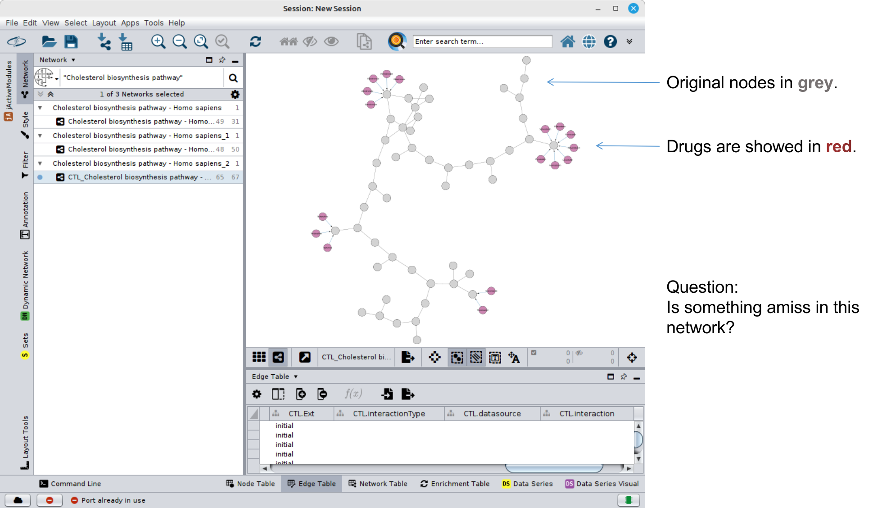Collapse the Cholesterol biosynthesis pathway - Homo sapiens_1 collection

[x=40, y=136]
